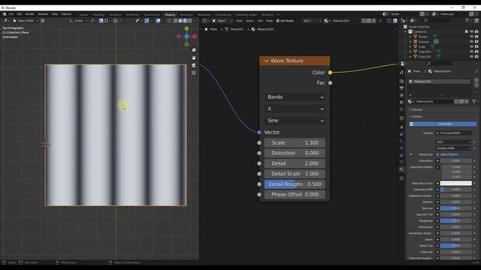Open the Sine wave profile dropdown
The height and width of the screenshot is (270, 481).
[x=295, y=121]
